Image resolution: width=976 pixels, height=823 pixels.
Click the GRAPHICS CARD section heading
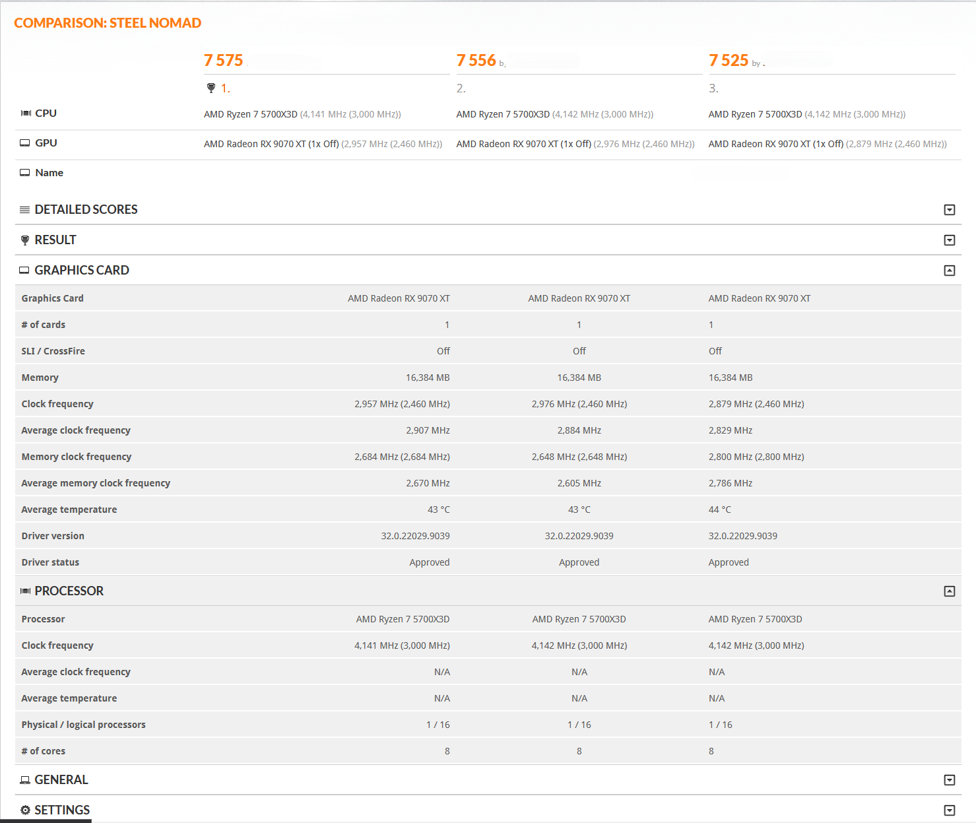point(82,271)
